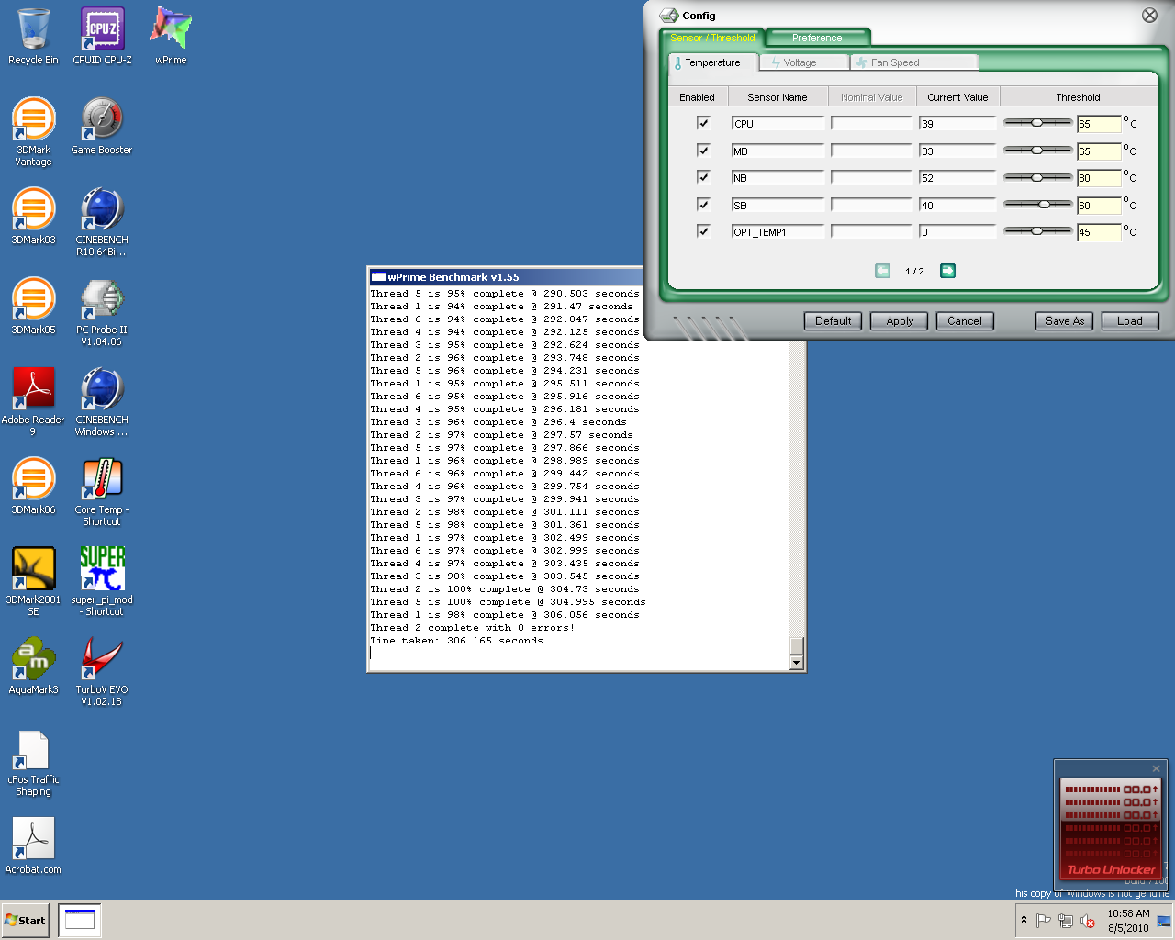Click the MB sensor name field
The width and height of the screenshot is (1175, 940).
click(x=778, y=151)
